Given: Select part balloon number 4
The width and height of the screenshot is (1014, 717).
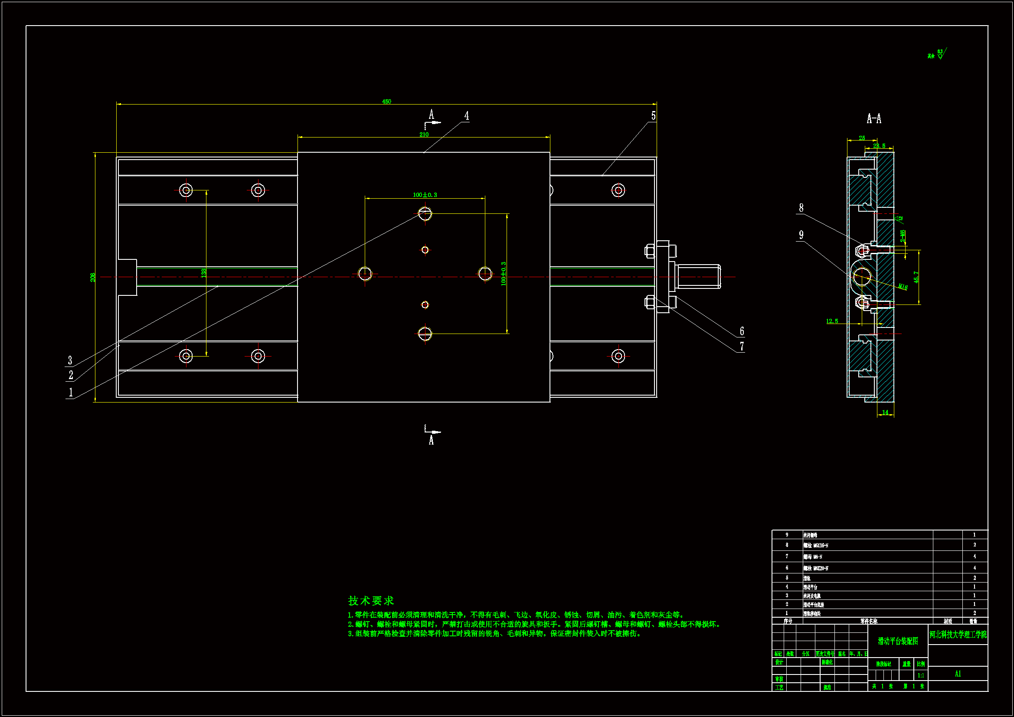Looking at the screenshot, I should (466, 116).
